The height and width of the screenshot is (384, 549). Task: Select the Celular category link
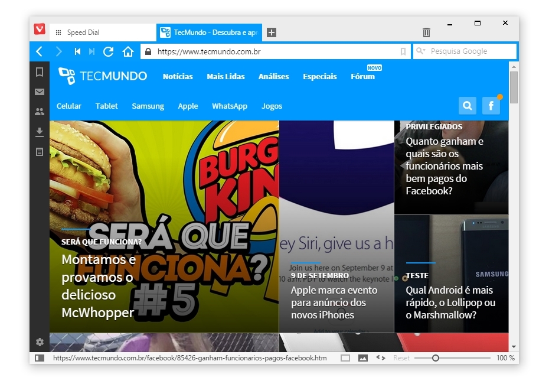coord(68,106)
